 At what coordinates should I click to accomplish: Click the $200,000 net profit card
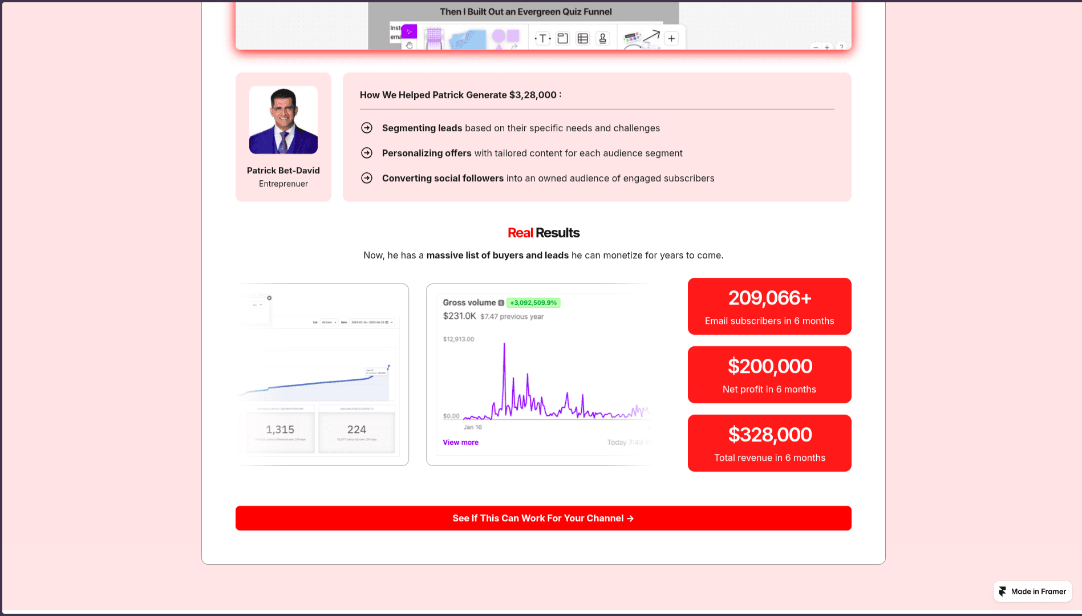click(x=769, y=375)
